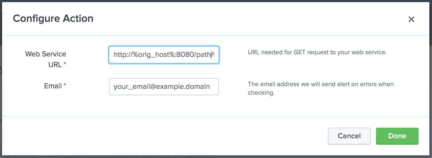Click the word "checking." in email help
The width and height of the screenshot is (432, 158).
261,93
